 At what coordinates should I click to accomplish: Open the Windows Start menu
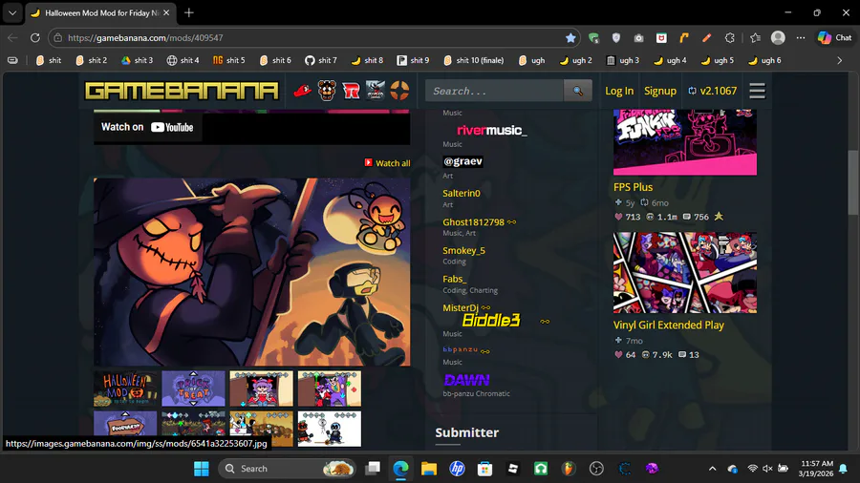pos(202,469)
